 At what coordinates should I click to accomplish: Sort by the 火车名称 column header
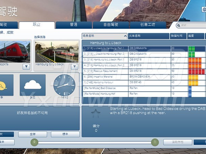point(149,36)
